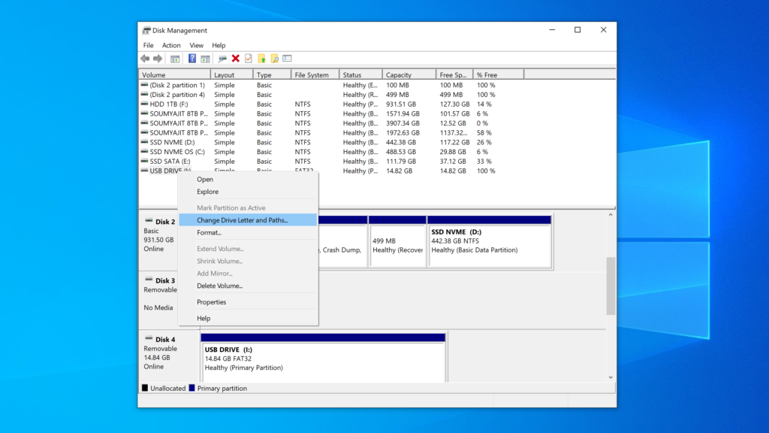Click the checklist settings toolbar icon
Viewport: 769px width, 433px height.
pyautogui.click(x=288, y=59)
